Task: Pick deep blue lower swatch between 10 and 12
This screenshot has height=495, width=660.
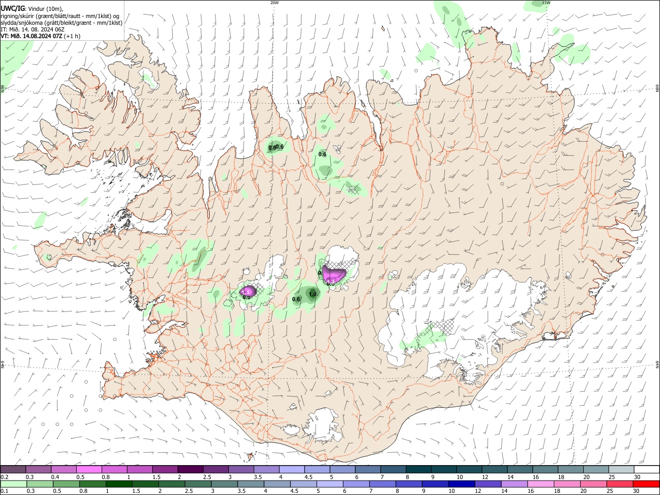Action: tap(461, 484)
